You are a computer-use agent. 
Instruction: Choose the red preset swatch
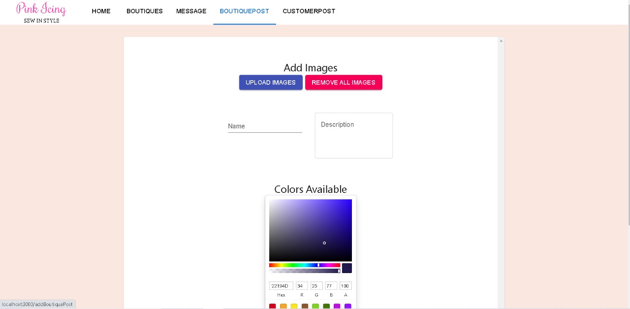click(273, 307)
